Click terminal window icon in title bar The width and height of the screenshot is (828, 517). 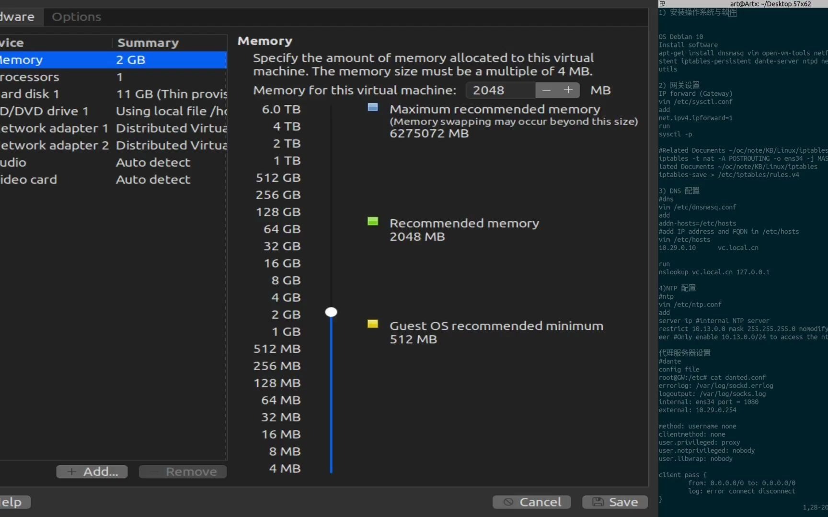662,4
